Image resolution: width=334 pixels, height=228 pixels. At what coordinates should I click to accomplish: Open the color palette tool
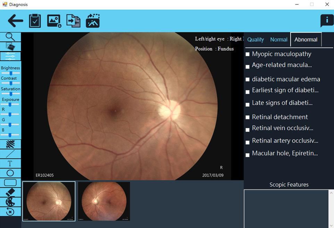(x=10, y=202)
